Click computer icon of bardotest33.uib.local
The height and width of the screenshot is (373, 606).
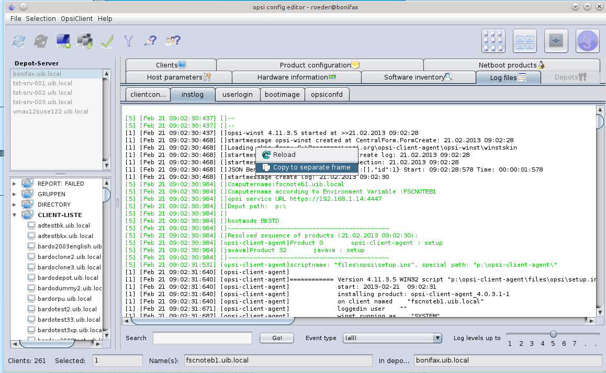(x=31, y=319)
